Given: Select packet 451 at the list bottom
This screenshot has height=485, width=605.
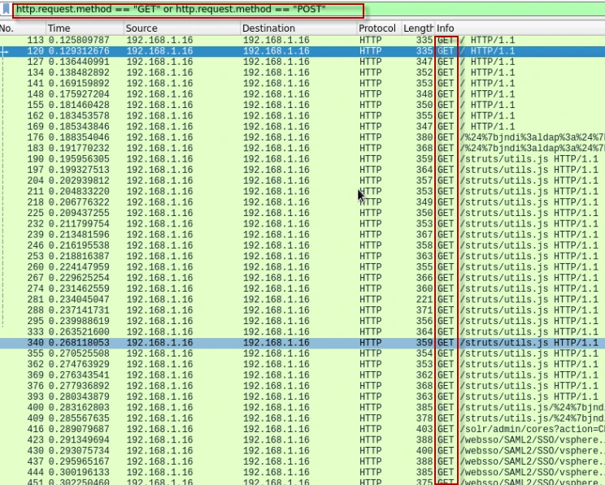Looking at the screenshot, I should (244, 480).
